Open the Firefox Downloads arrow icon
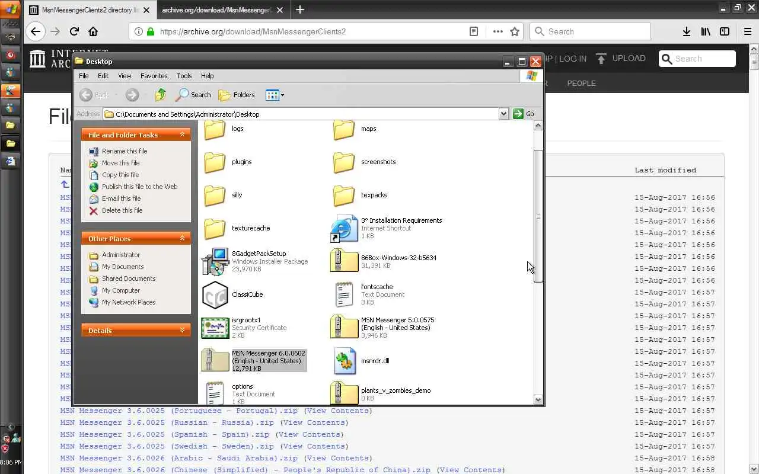The height and width of the screenshot is (474, 759). point(687,31)
